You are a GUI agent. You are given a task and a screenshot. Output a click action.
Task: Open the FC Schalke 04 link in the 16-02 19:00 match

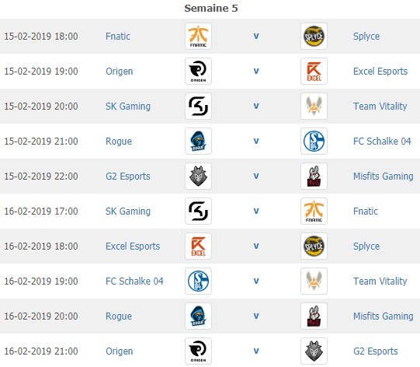tap(134, 281)
